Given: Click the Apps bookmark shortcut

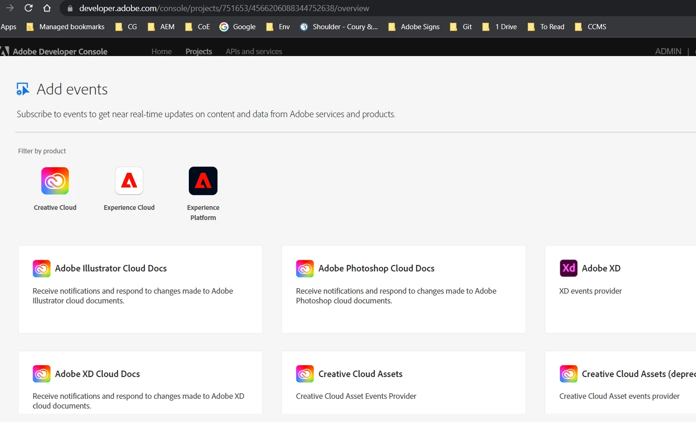Looking at the screenshot, I should (x=8, y=27).
